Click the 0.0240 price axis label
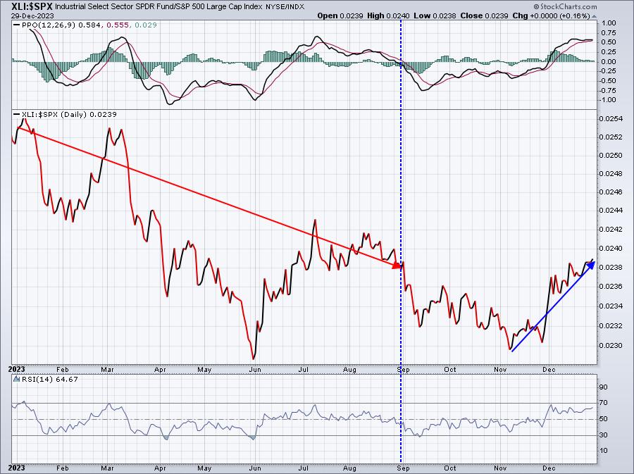This screenshot has width=634, height=474. click(x=611, y=249)
